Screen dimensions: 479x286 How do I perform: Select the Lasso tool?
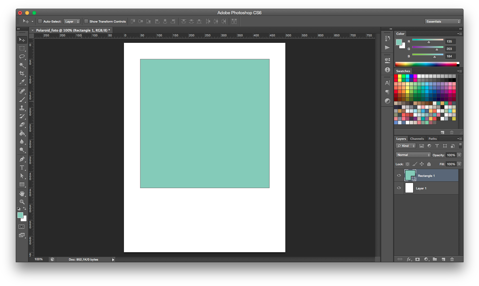pyautogui.click(x=22, y=57)
